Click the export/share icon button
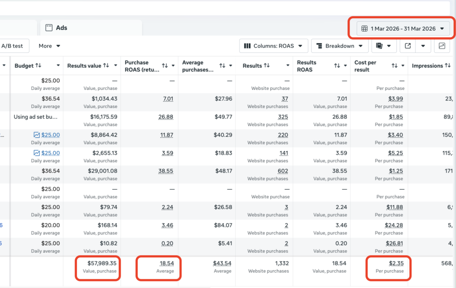Image resolution: width=456 pixels, height=288 pixels. click(x=408, y=46)
